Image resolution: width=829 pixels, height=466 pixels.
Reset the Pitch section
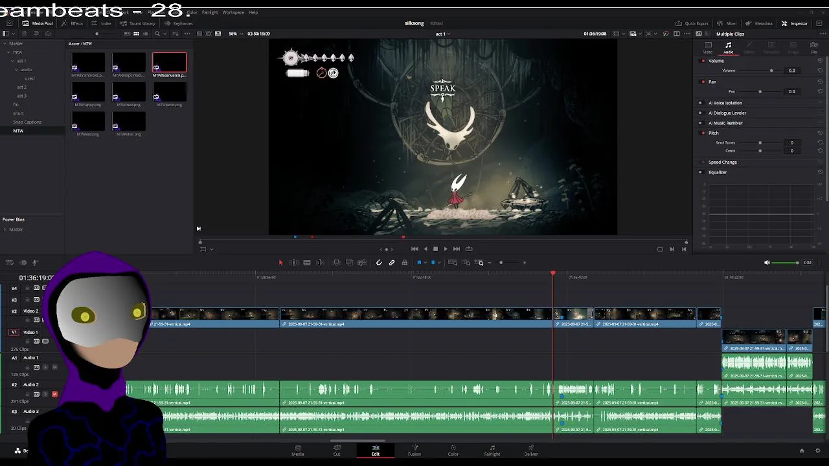click(x=821, y=133)
